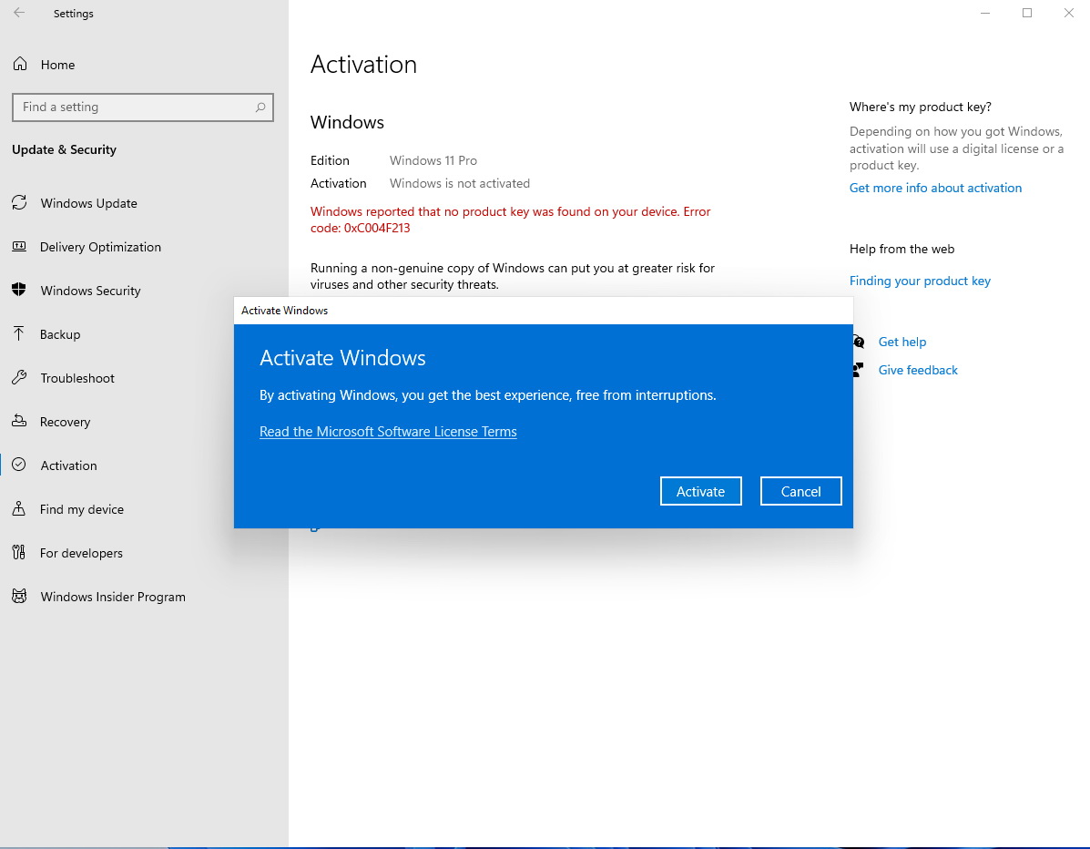
Task: Click the Windows Update sync icon
Action: pyautogui.click(x=19, y=203)
